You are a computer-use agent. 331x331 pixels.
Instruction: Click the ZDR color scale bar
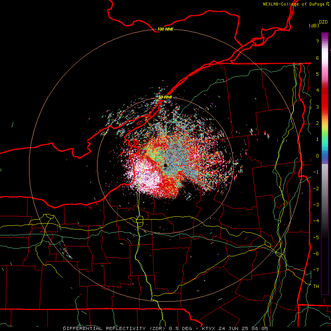coord(325,163)
